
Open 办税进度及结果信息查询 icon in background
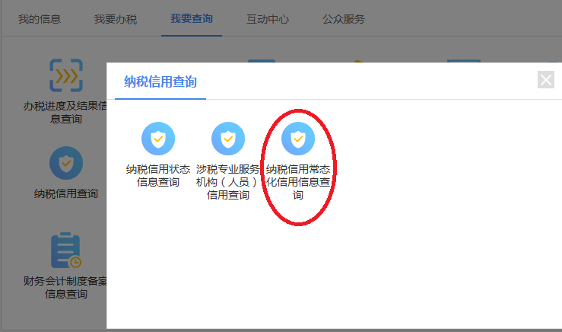click(x=66, y=75)
